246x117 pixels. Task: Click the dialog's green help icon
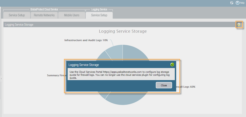pos(172,65)
